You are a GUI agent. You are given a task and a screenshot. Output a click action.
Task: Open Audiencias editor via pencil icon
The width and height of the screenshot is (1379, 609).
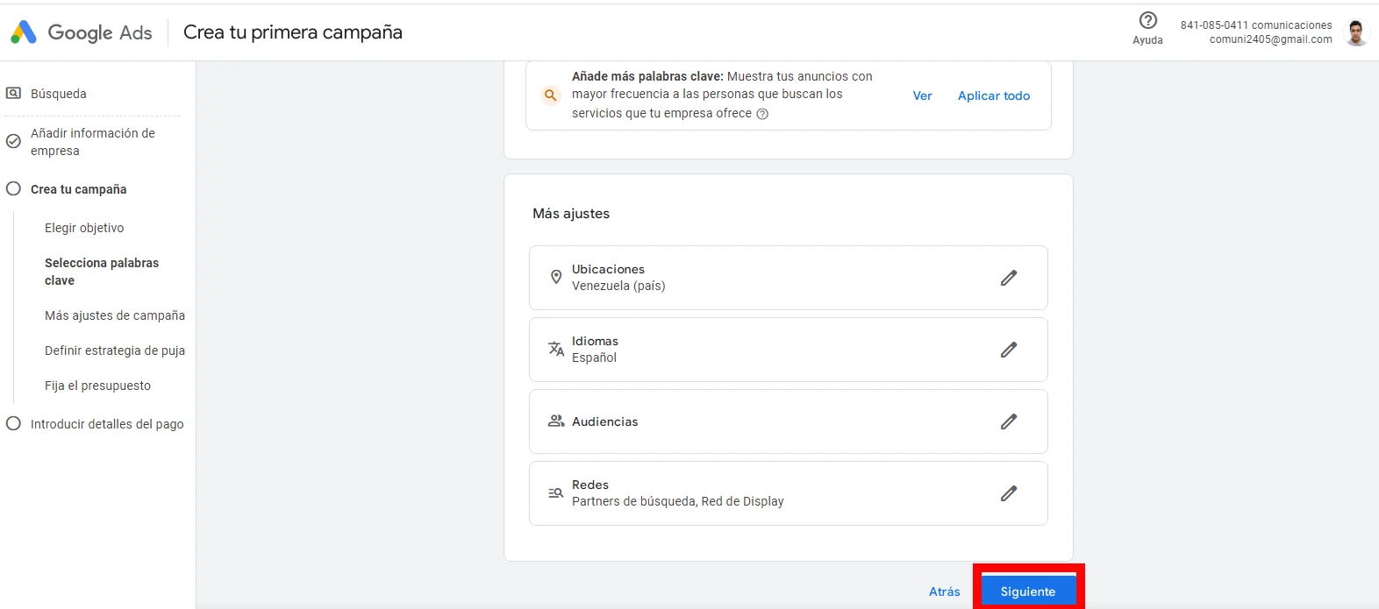pyautogui.click(x=1009, y=421)
